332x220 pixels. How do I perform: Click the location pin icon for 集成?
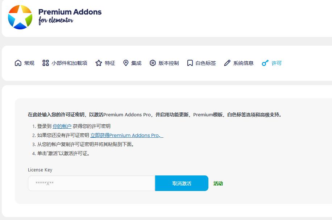(x=126, y=63)
